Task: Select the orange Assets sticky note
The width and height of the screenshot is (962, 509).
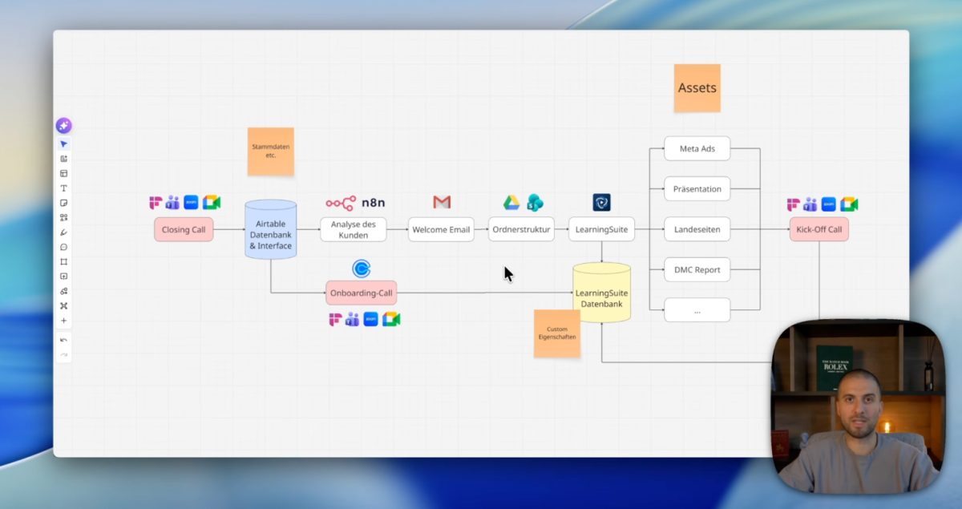Action: point(697,88)
